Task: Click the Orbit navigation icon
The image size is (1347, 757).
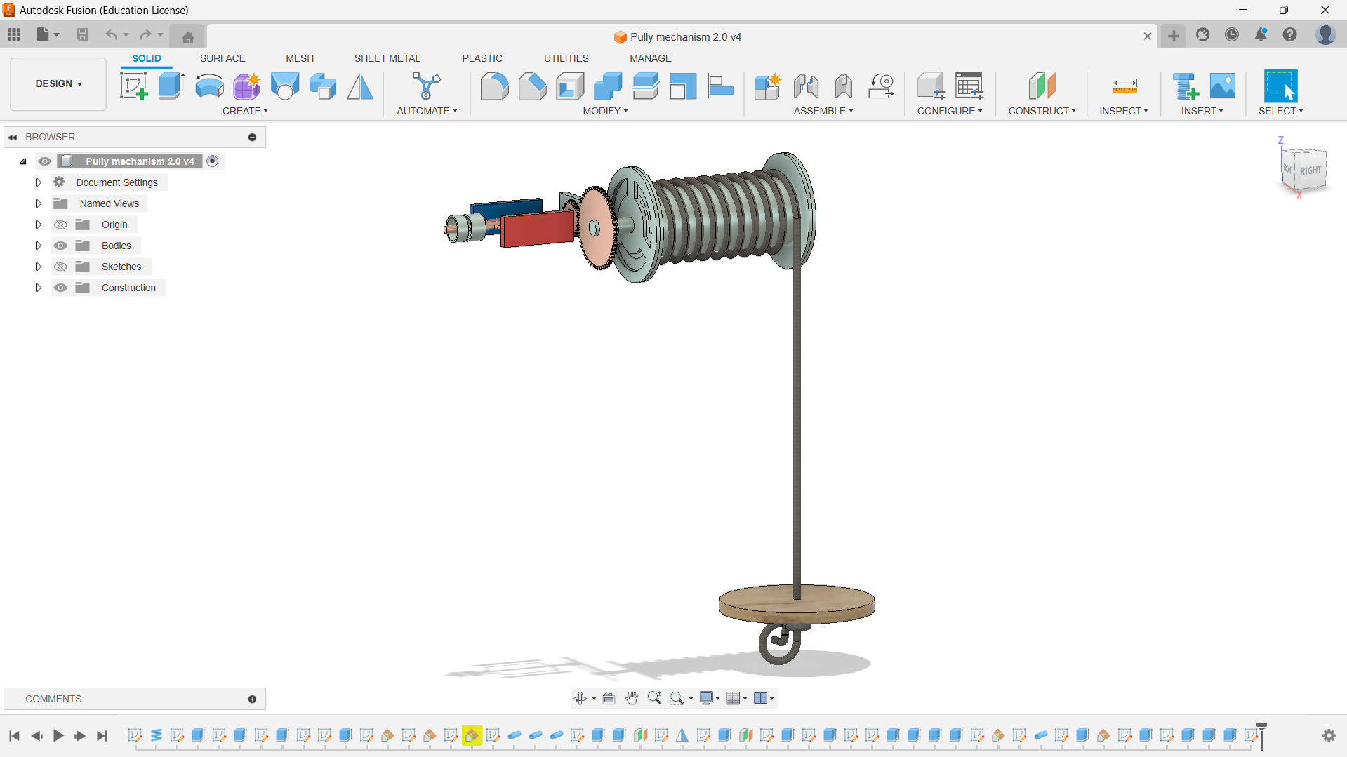Action: point(580,698)
